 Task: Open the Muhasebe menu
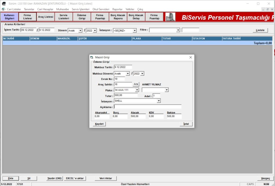point(62,9)
